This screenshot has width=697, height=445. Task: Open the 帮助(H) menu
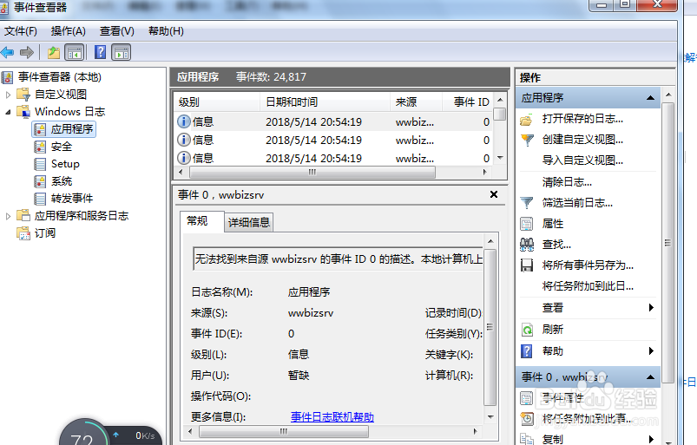(x=166, y=31)
